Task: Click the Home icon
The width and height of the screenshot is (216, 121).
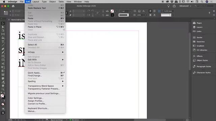Action: click(13, 6)
